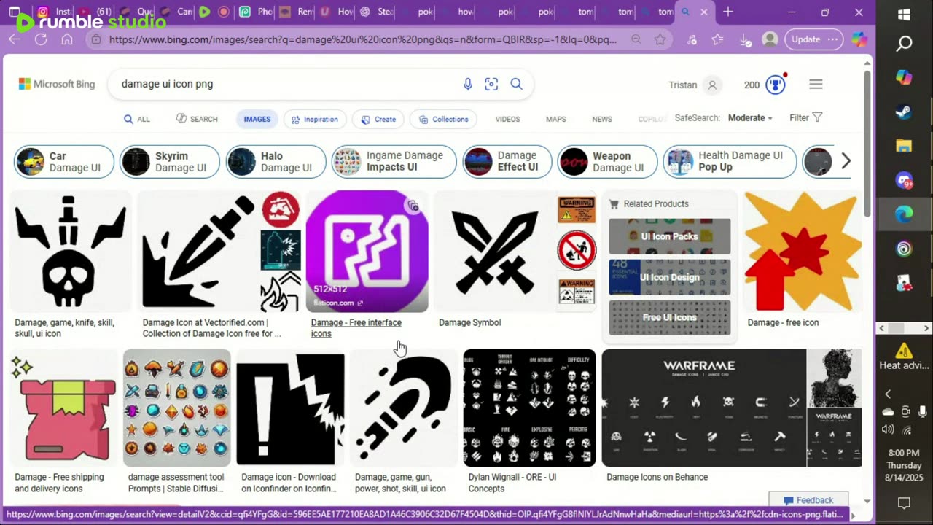
Task: Open Dylan Wignall ORE UI Concepts image
Action: (x=529, y=408)
